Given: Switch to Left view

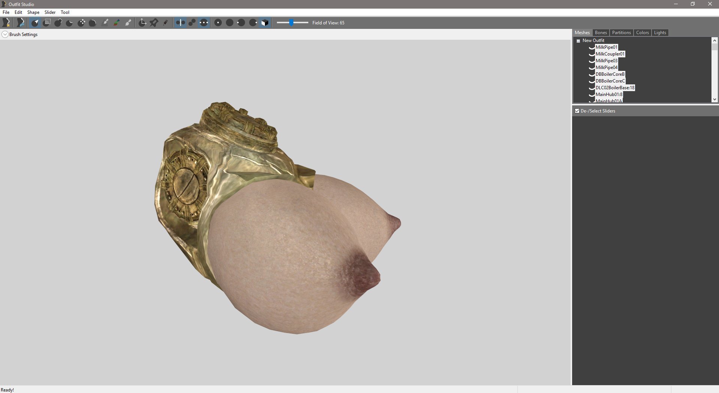Looking at the screenshot, I should point(241,22).
